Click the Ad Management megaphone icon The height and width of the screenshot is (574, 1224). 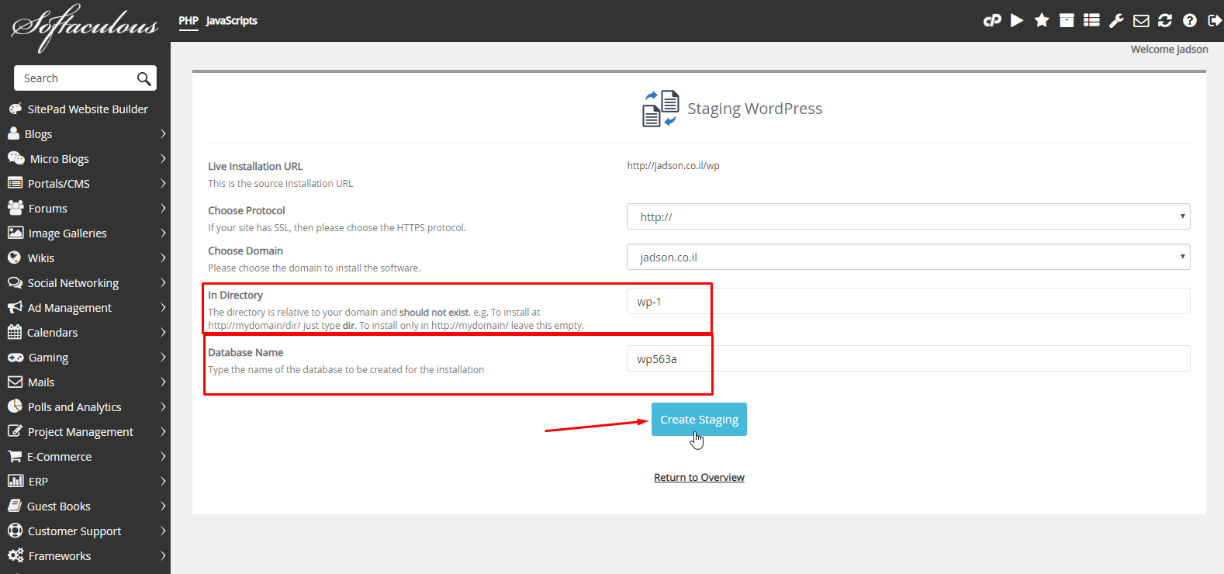(15, 307)
